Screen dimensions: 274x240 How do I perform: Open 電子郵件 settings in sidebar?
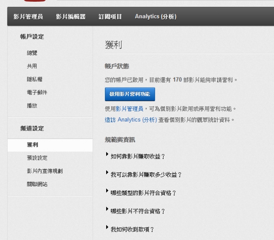[x=37, y=92]
